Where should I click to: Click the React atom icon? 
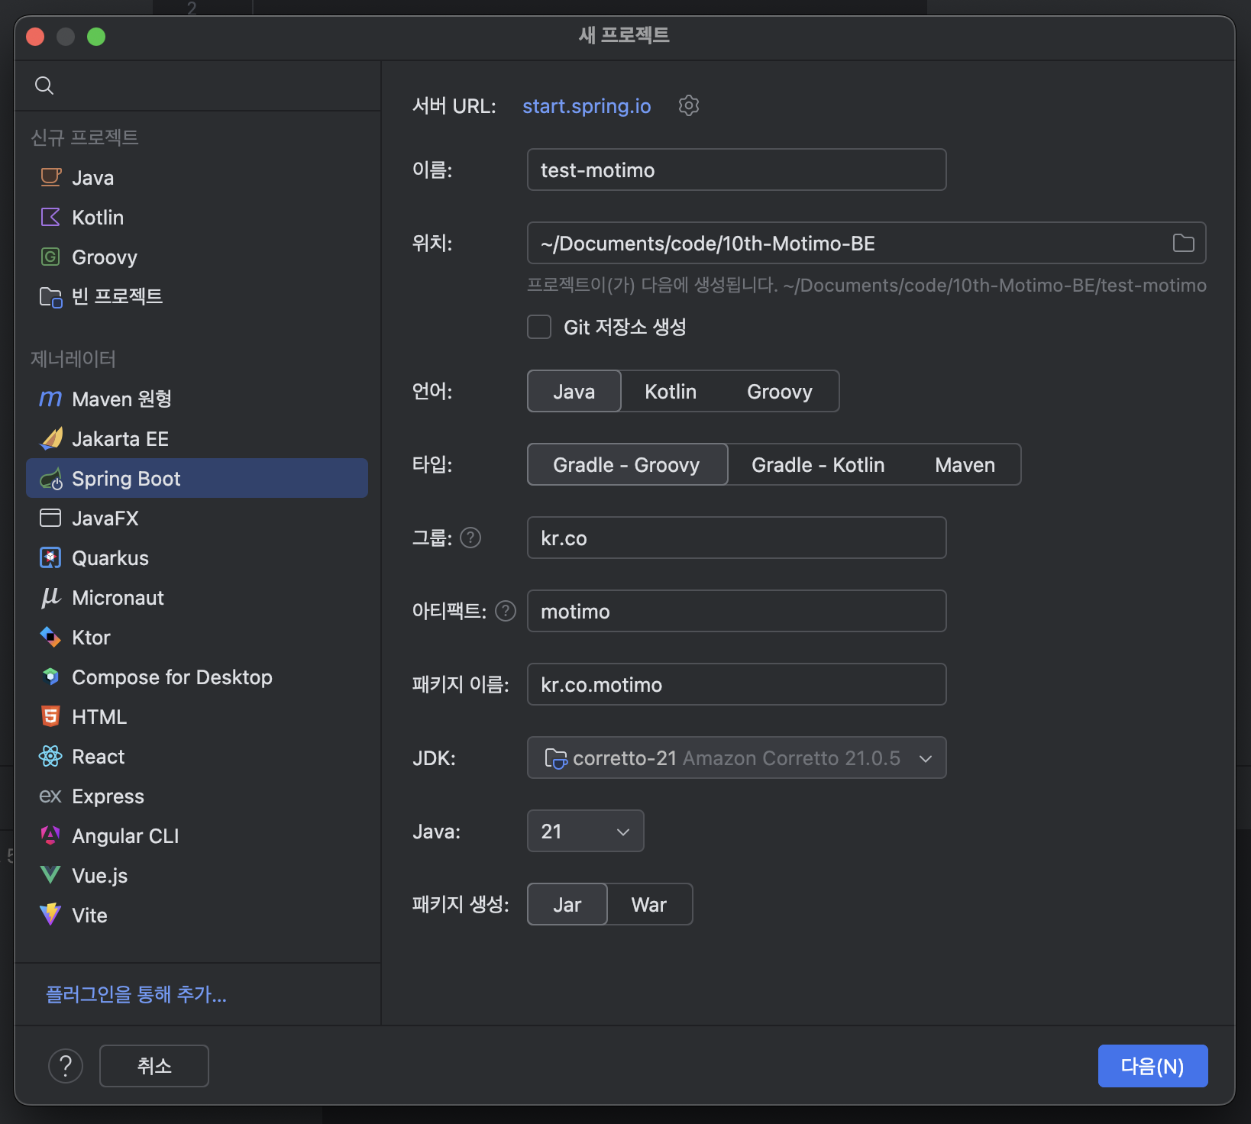[50, 756]
